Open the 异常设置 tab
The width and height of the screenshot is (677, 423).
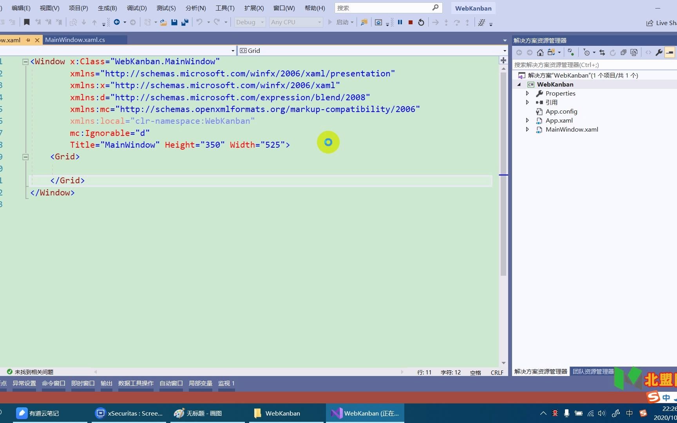24,383
